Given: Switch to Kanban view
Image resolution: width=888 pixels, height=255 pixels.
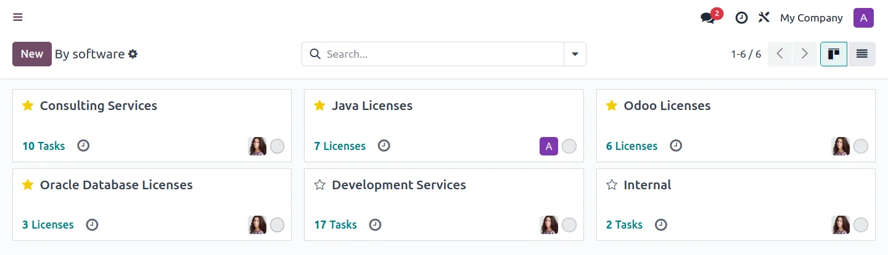Looking at the screenshot, I should click(834, 54).
